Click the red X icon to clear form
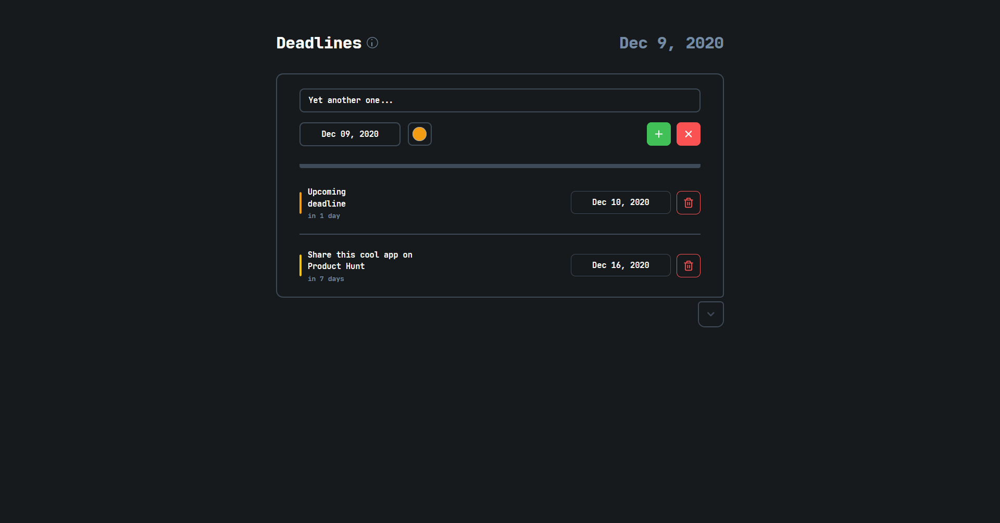 coord(688,134)
